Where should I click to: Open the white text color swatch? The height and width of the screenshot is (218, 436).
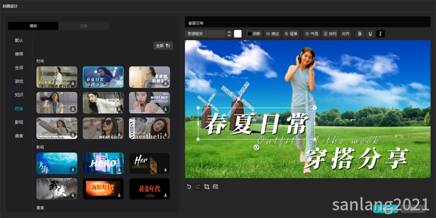[238, 34]
